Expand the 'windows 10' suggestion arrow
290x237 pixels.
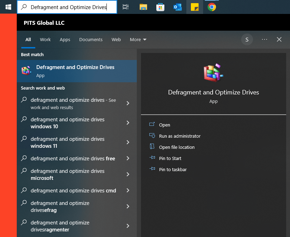pyautogui.click(x=128, y=123)
